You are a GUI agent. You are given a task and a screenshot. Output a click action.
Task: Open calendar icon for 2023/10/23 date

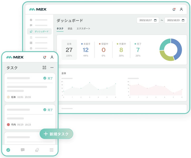coord(183,20)
